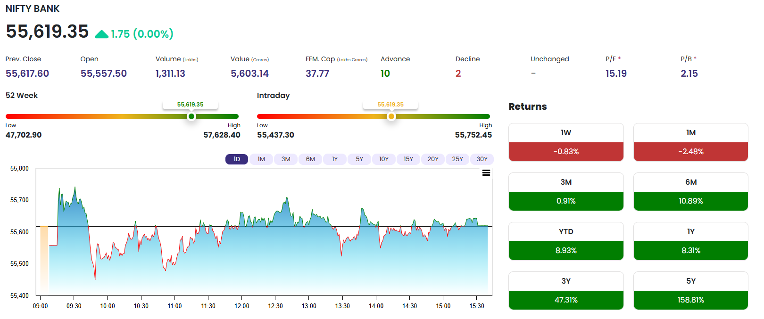
Task: Click the Prev. Close value 55,617.60
Action: tap(27, 74)
